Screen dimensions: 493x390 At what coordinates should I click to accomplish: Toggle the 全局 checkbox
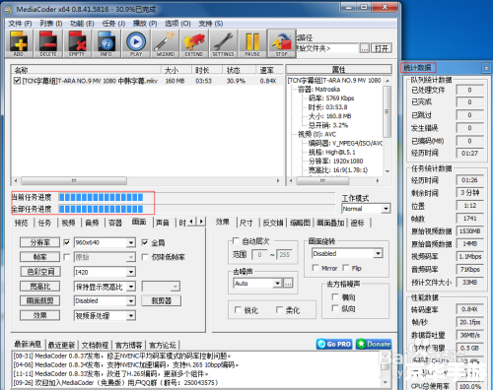[x=145, y=242]
